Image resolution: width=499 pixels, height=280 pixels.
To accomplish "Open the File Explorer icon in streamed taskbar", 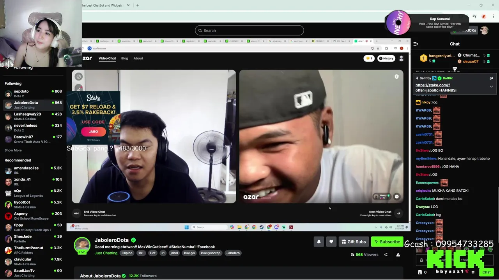I will click(x=239, y=227).
